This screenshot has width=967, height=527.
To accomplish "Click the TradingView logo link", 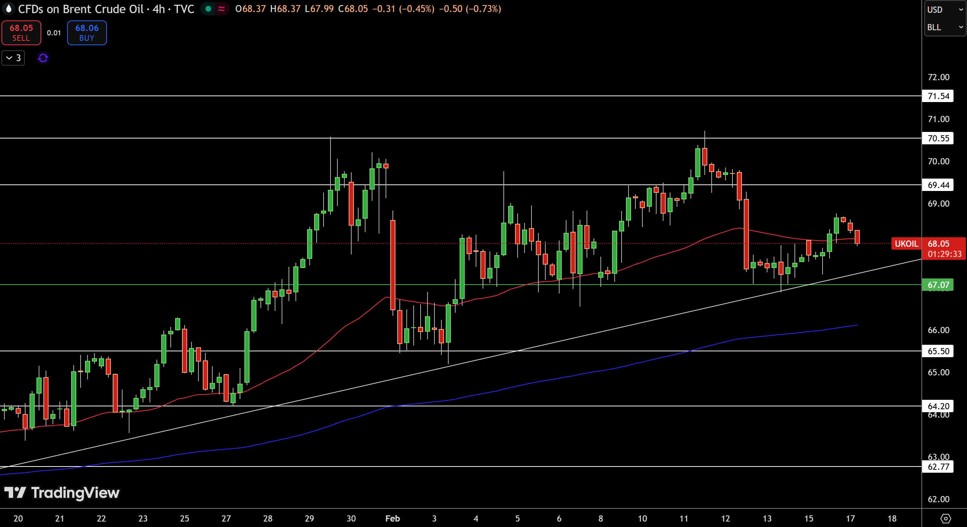I will pyautogui.click(x=62, y=492).
